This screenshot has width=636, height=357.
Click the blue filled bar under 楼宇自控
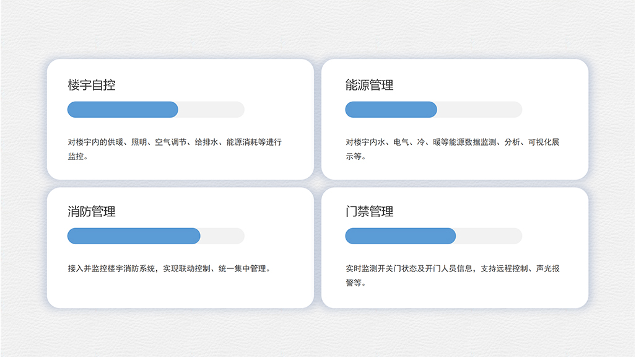(122, 110)
